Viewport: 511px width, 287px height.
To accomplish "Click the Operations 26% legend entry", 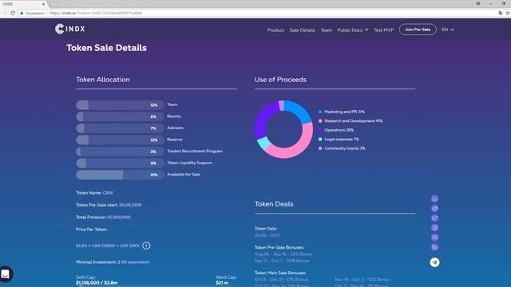I will coord(336,130).
